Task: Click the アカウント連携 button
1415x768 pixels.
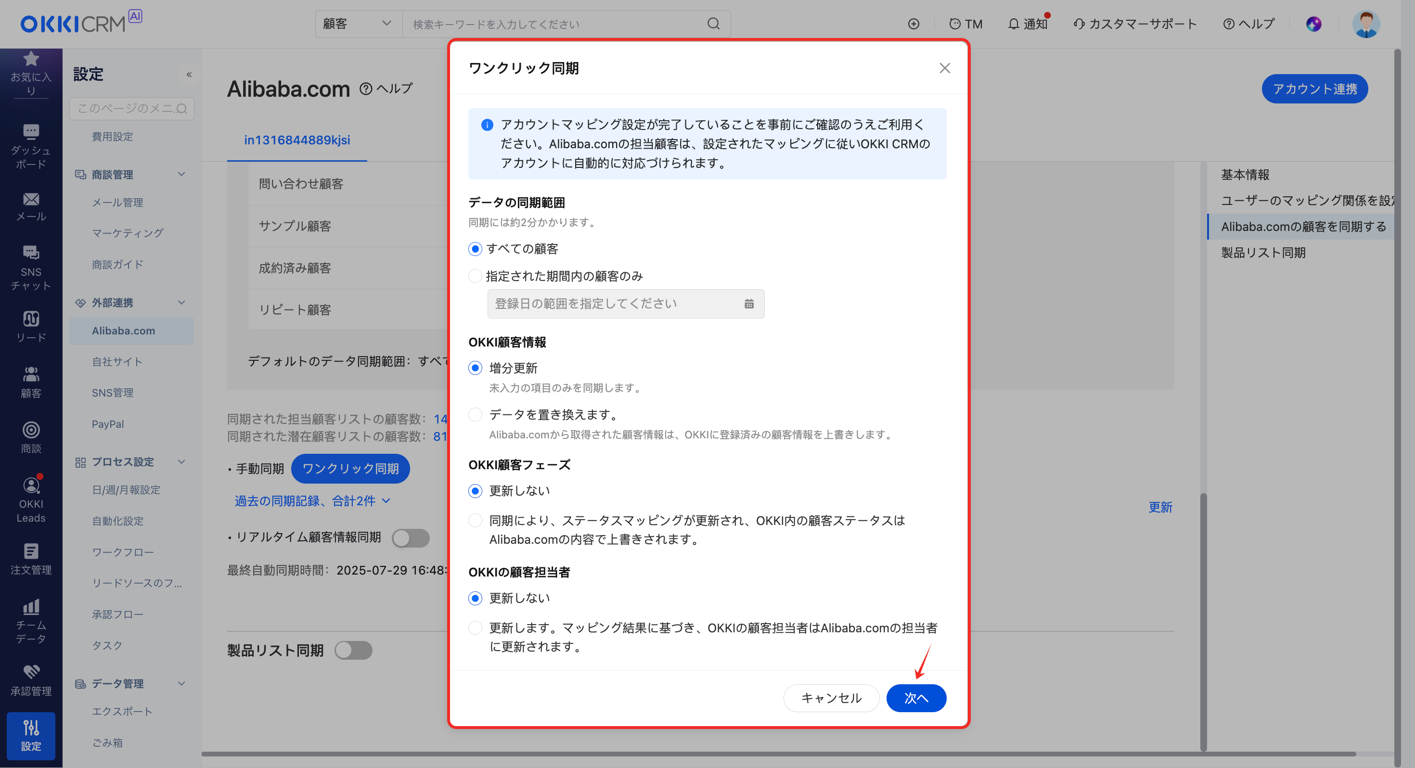Action: (x=1314, y=89)
